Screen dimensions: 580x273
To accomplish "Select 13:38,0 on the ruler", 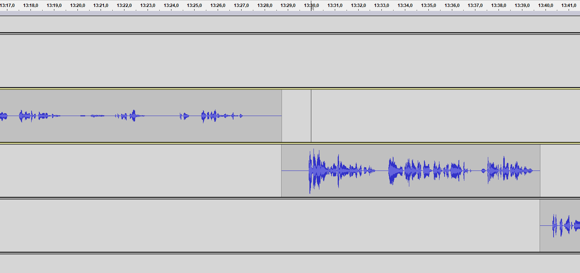I will [499, 5].
